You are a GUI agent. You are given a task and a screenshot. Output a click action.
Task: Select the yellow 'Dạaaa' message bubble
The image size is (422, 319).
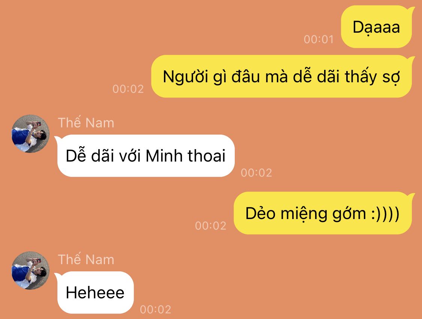(377, 27)
